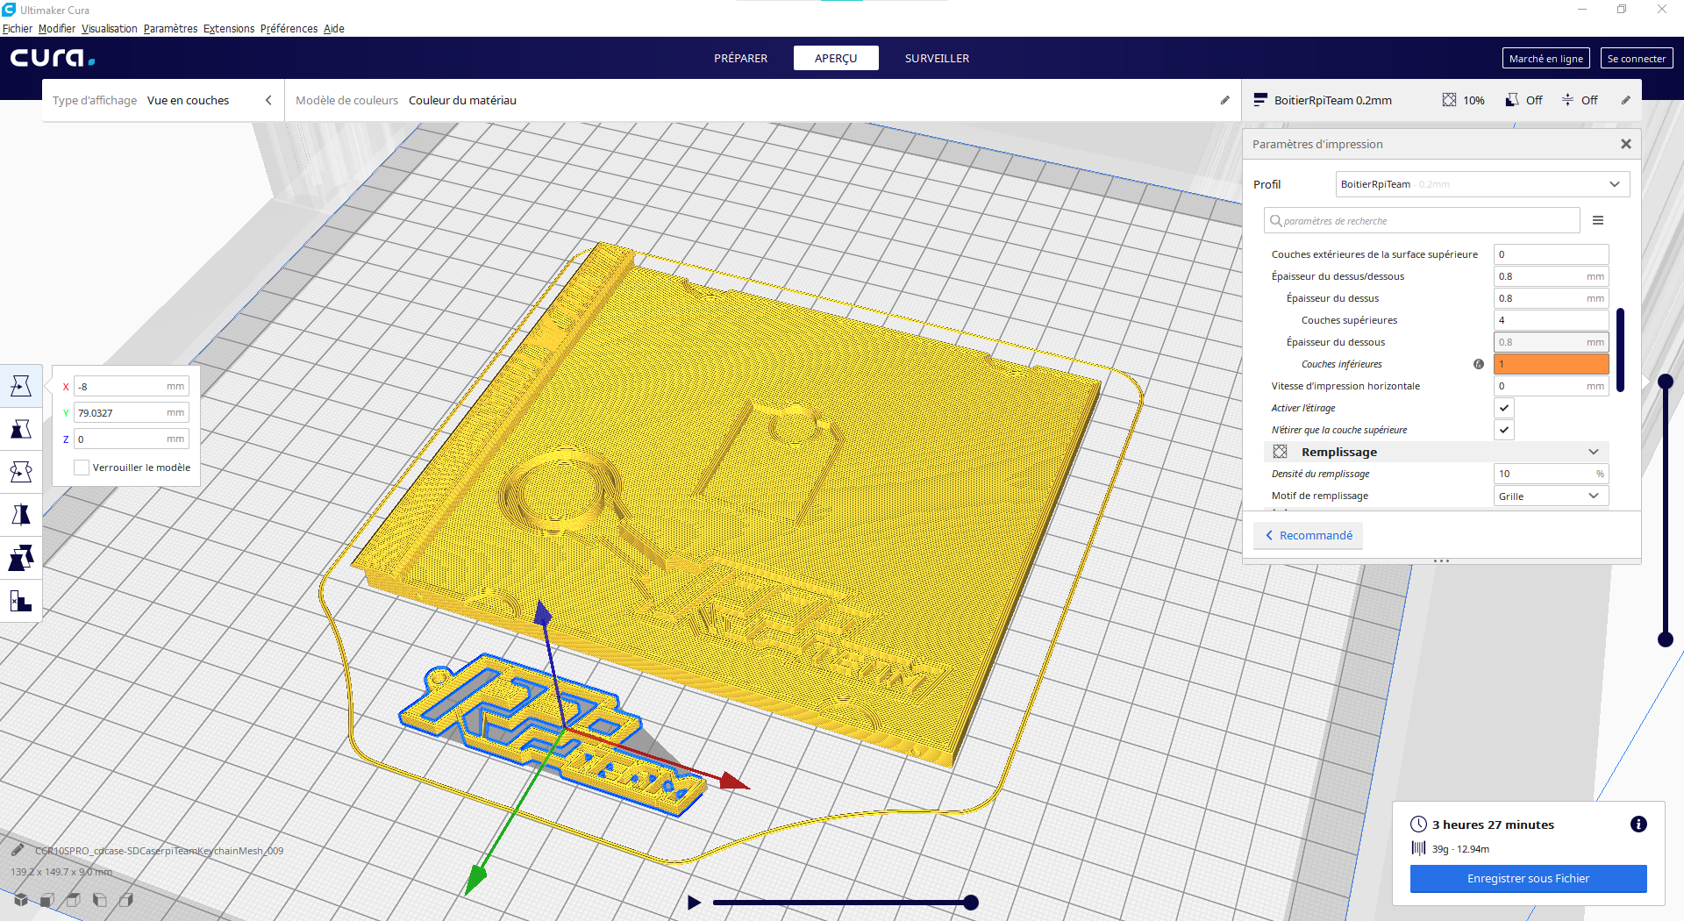Screen dimensions: 1684x921
Task: Go back to Recommandé settings
Action: (1309, 535)
